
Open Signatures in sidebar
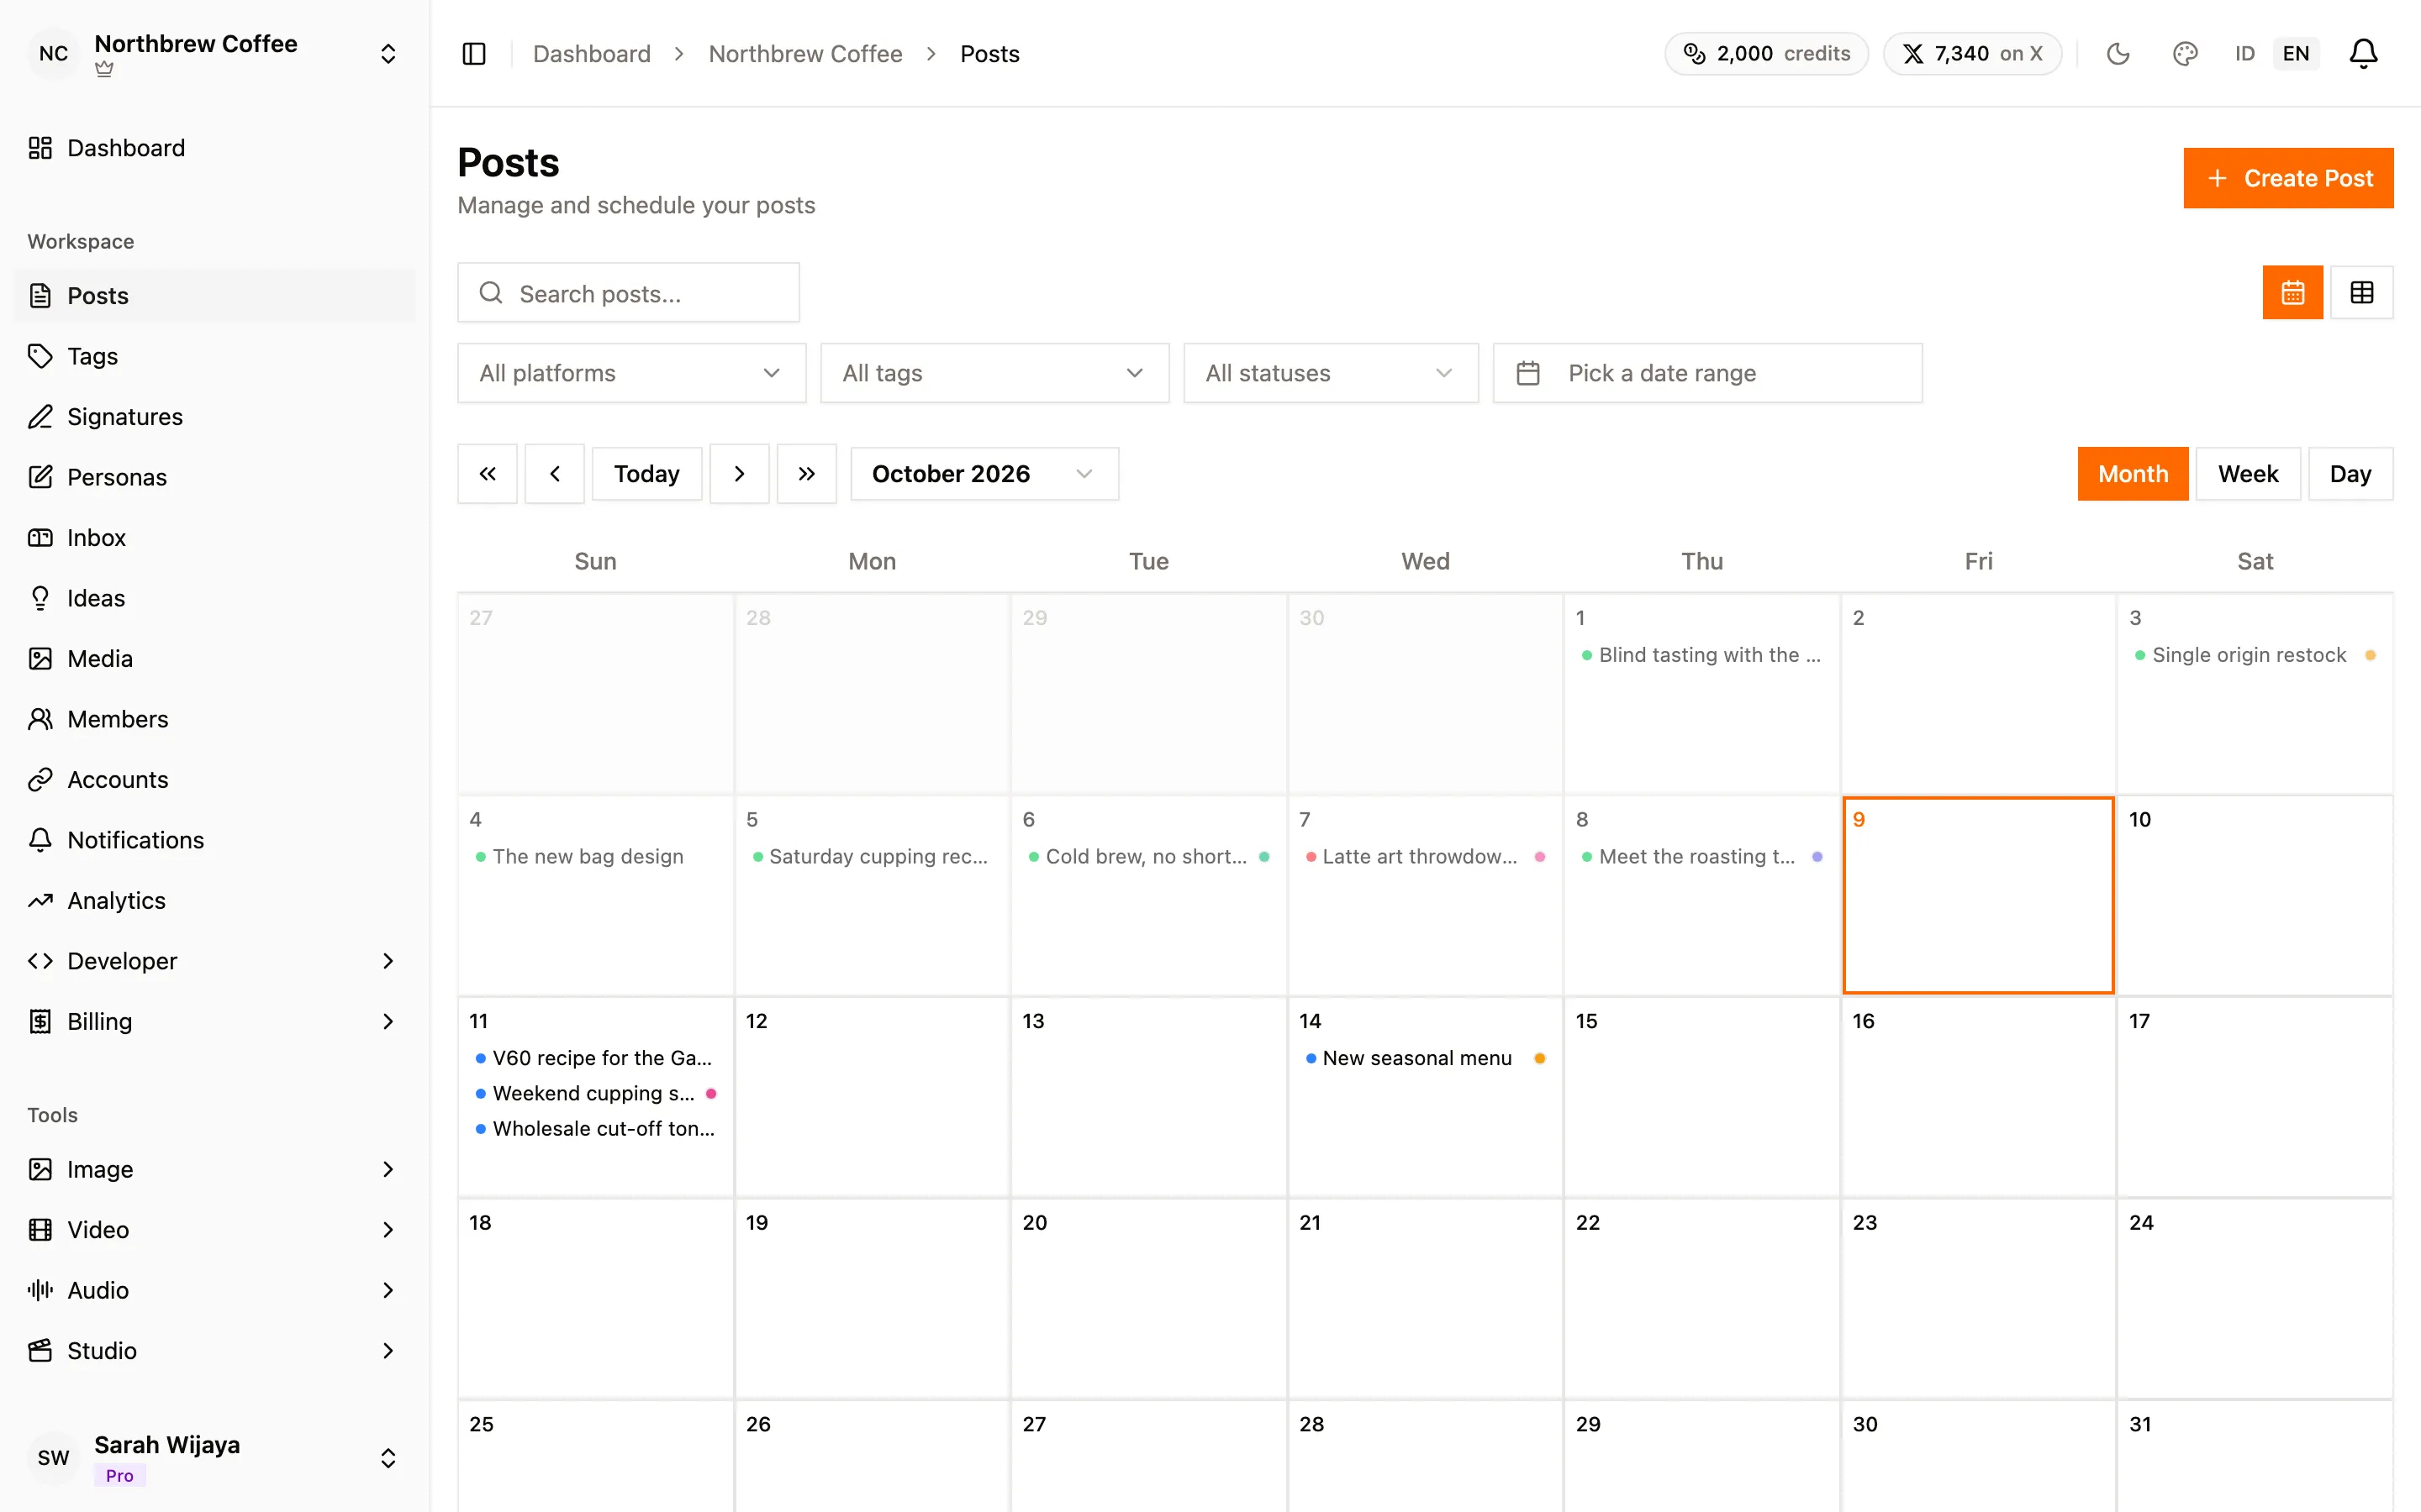(214, 417)
